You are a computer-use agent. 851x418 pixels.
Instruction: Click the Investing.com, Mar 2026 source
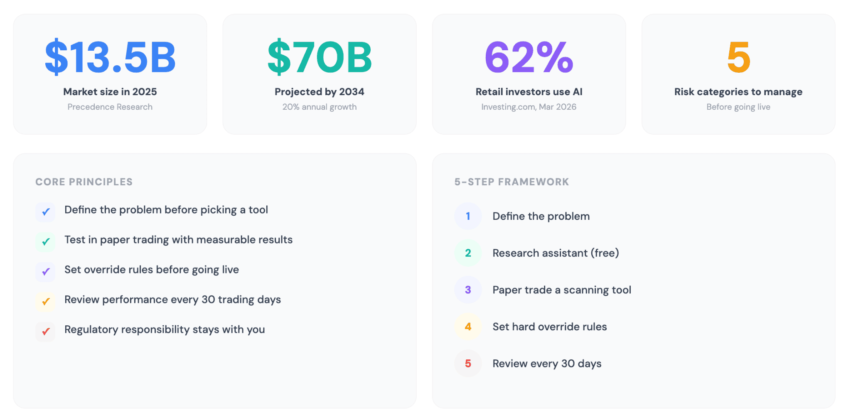pos(529,107)
